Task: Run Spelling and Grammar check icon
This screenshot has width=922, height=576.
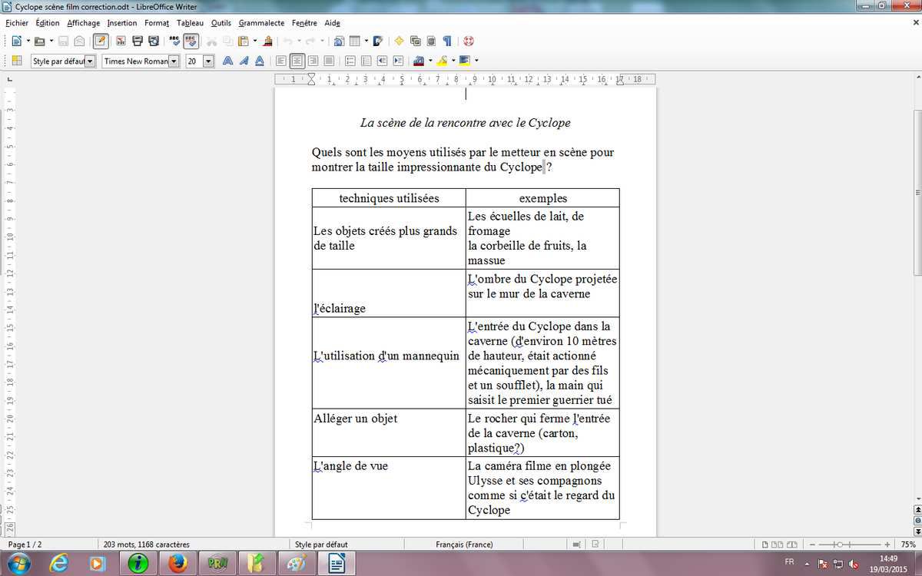Action: point(174,41)
